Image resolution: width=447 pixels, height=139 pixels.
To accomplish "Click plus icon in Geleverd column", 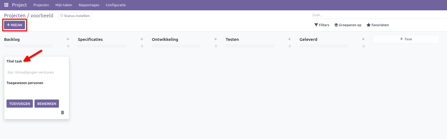I will click(x=363, y=39).
